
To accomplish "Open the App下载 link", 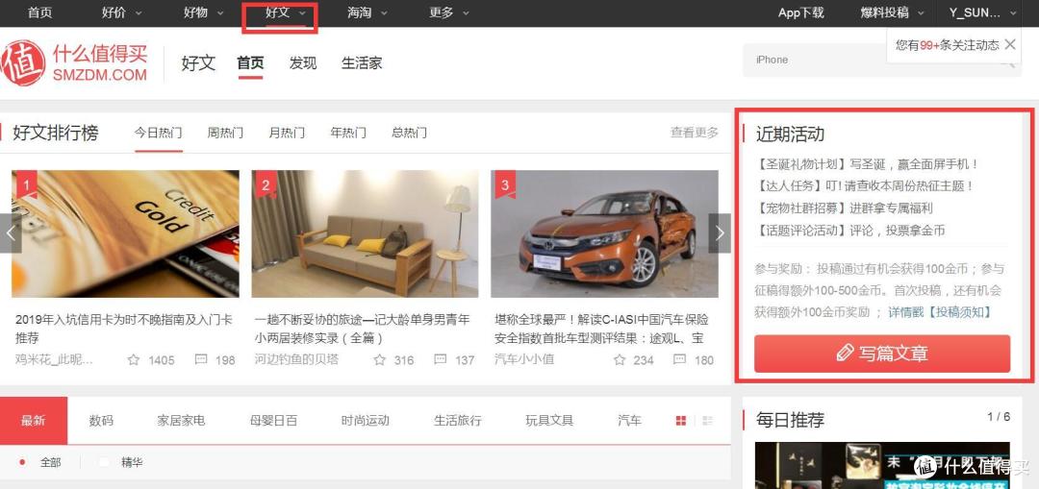I will (x=801, y=12).
